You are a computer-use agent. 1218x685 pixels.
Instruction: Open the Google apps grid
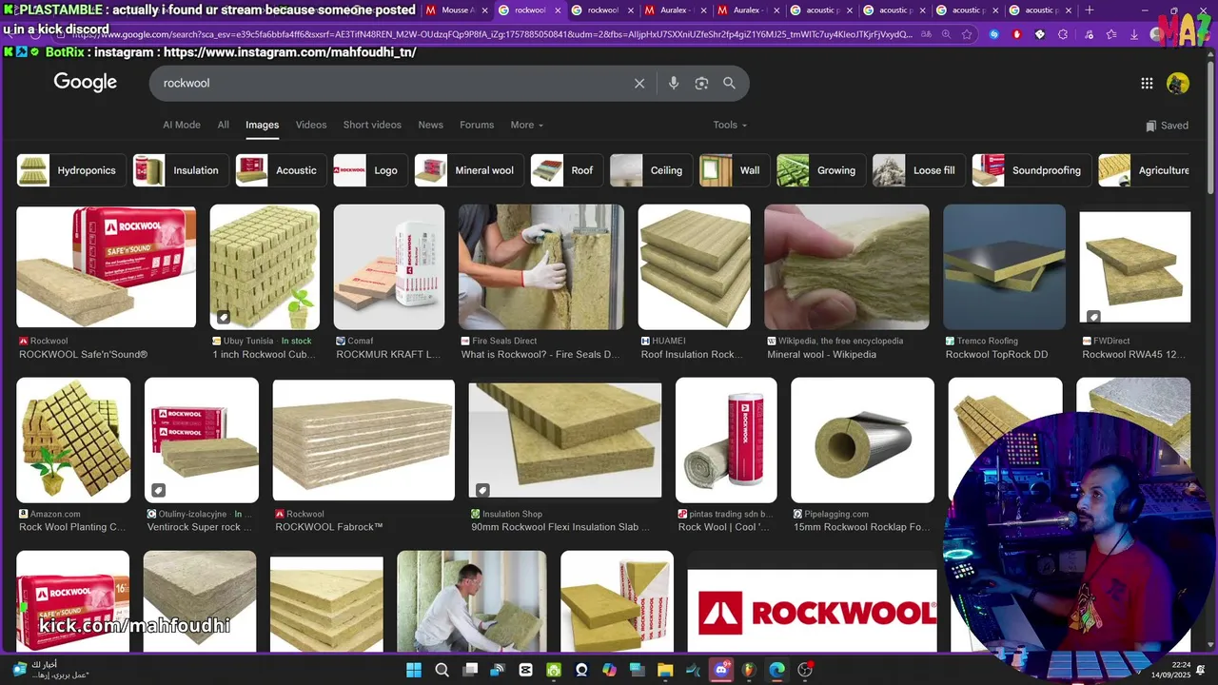[1147, 84]
